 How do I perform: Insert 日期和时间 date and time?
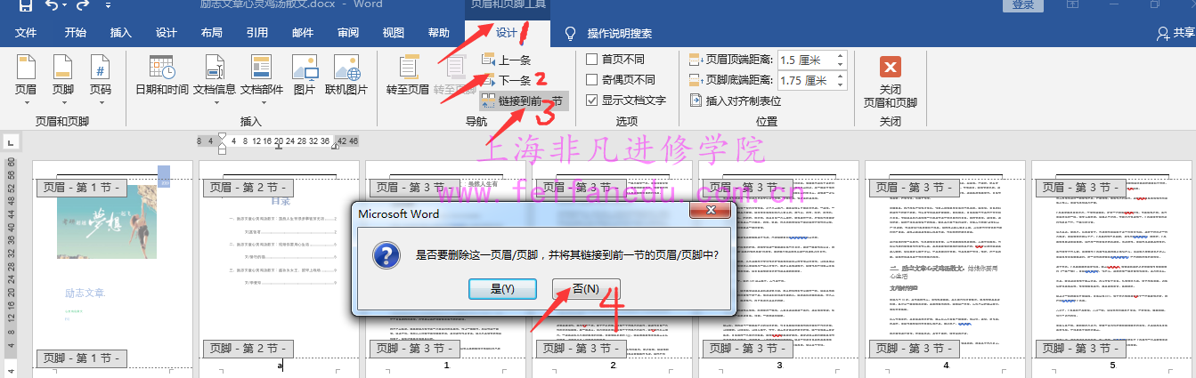tap(161, 76)
